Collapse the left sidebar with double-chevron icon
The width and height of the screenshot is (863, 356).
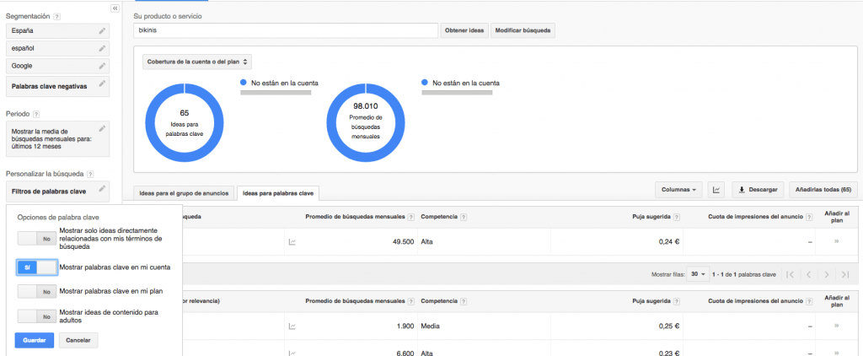(115, 8)
